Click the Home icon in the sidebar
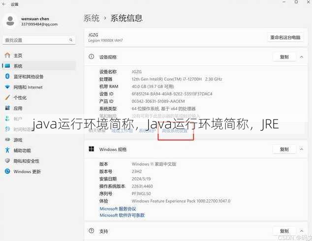 7,55
